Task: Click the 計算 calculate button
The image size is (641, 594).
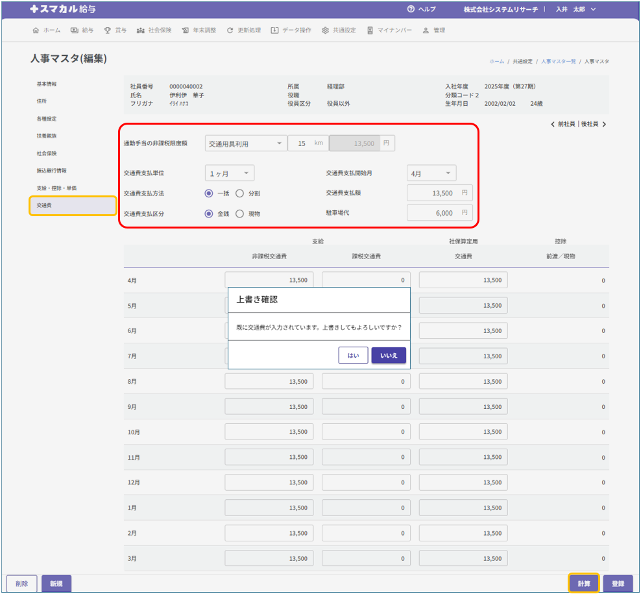Action: [584, 584]
